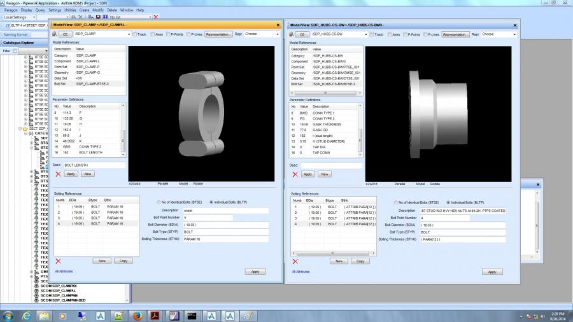Open the /SDP_CLAMP component dropdown
Screen dimensions: 573x322
pos(129,34)
